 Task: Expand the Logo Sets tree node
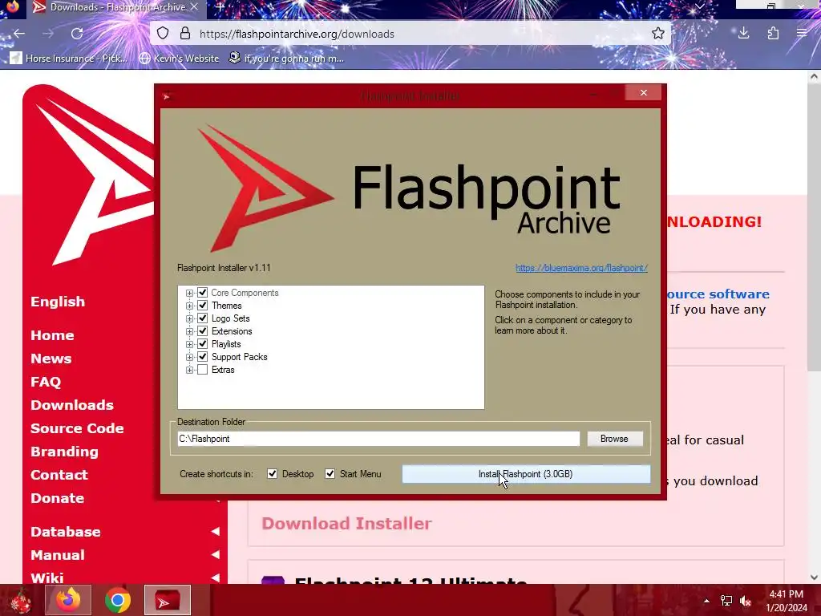pos(189,319)
